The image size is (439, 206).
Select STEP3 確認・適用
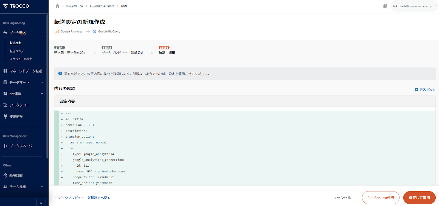pos(167,50)
